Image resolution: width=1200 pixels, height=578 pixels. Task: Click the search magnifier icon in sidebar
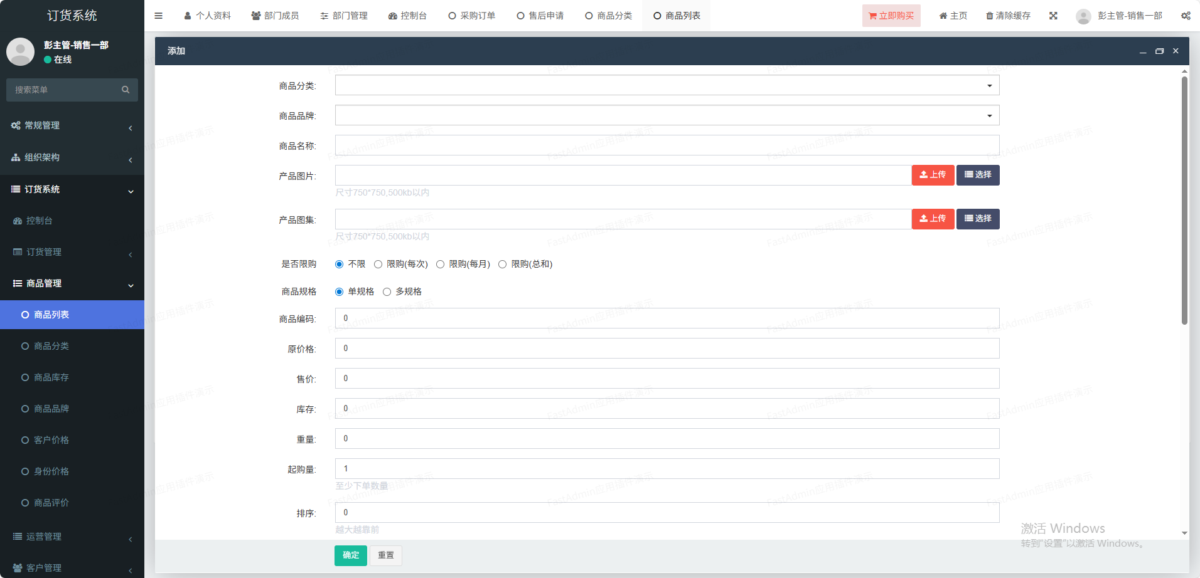(x=126, y=90)
